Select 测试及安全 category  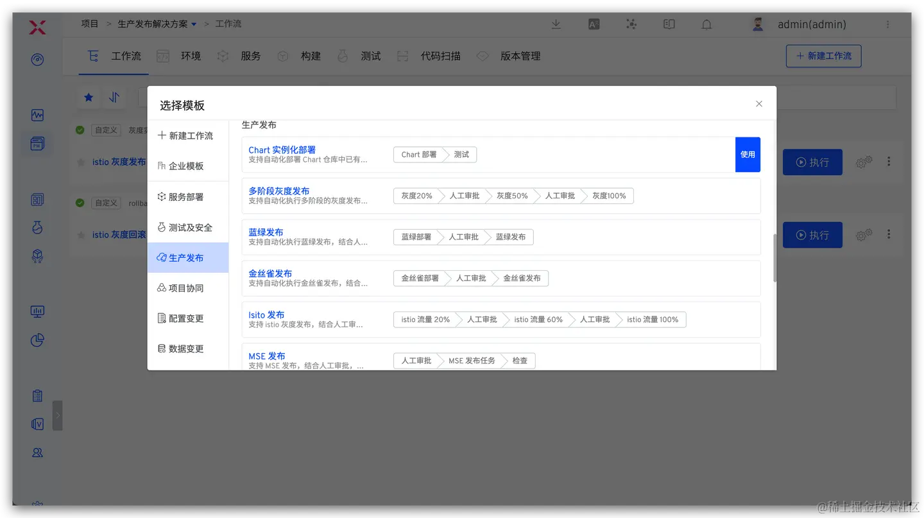(x=188, y=227)
